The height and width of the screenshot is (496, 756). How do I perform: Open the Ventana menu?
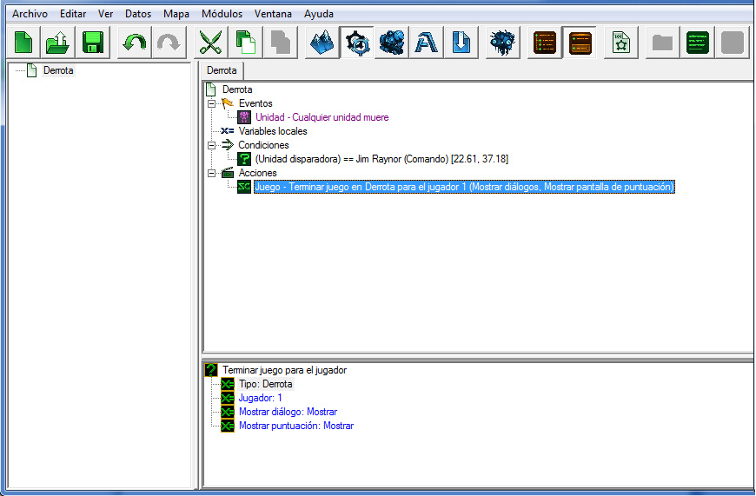(273, 14)
